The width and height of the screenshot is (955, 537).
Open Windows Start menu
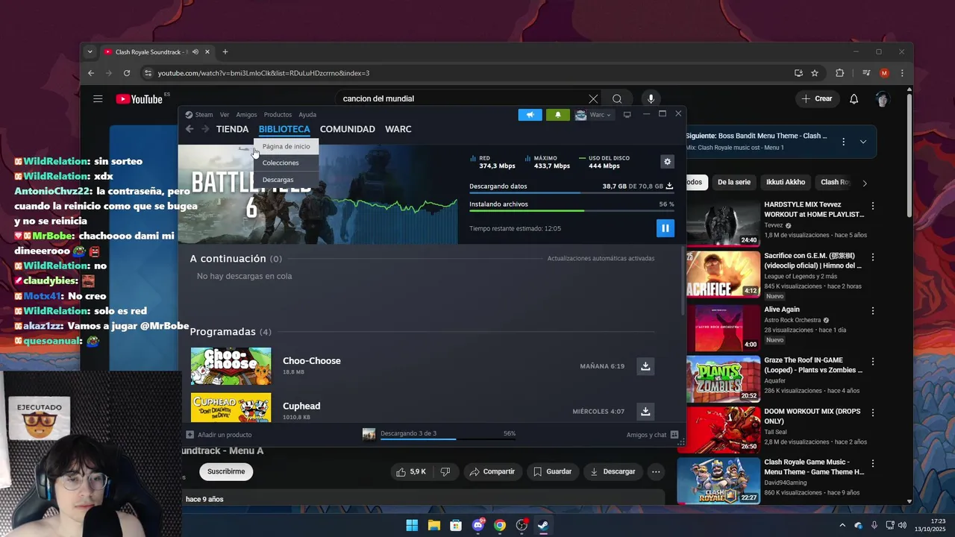[412, 525]
